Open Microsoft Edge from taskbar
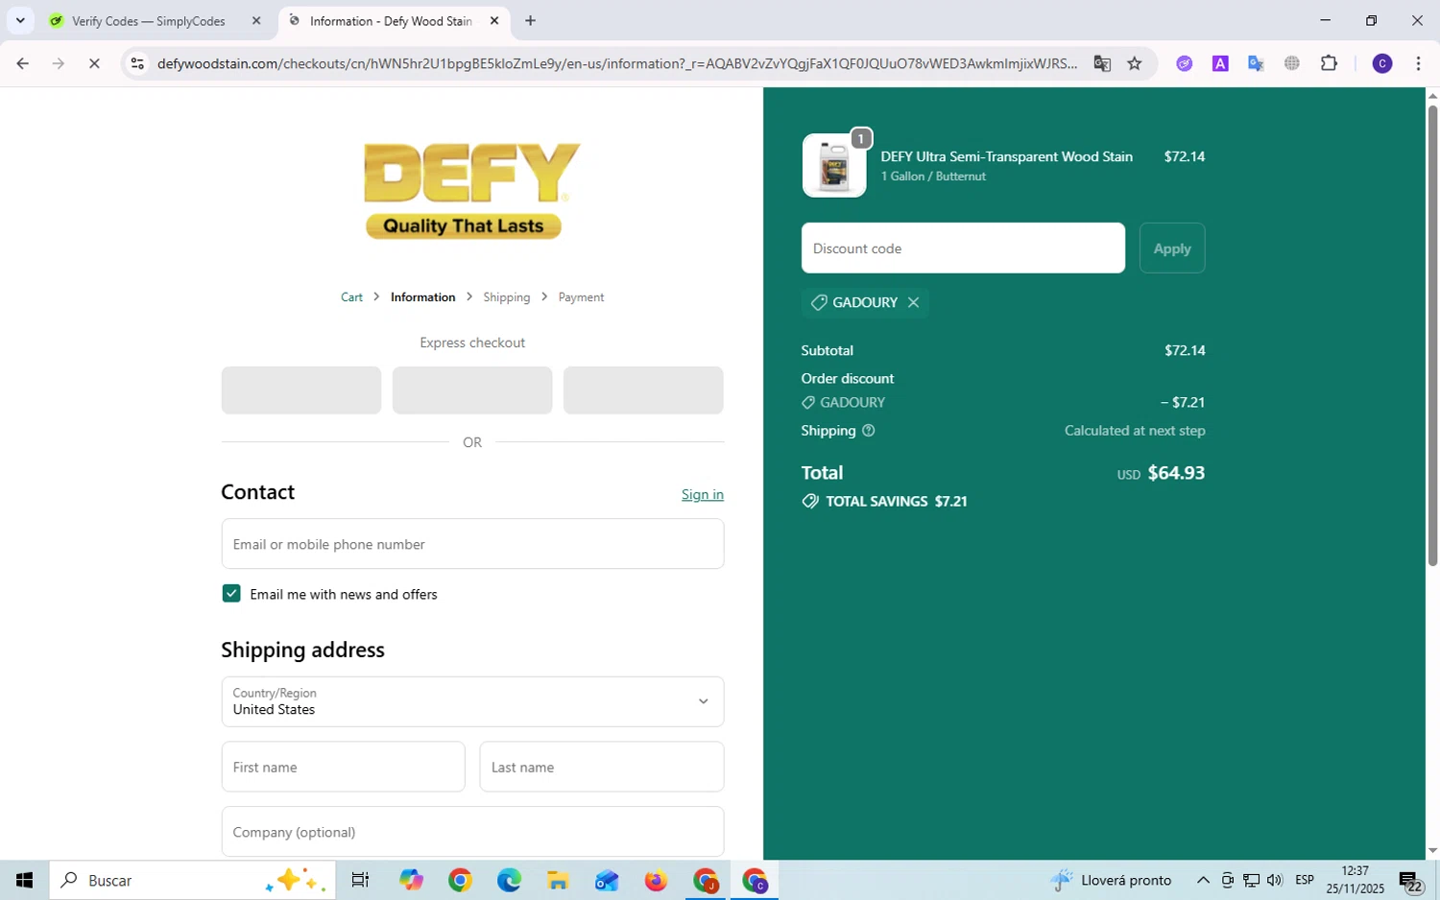The width and height of the screenshot is (1440, 900). click(x=509, y=880)
